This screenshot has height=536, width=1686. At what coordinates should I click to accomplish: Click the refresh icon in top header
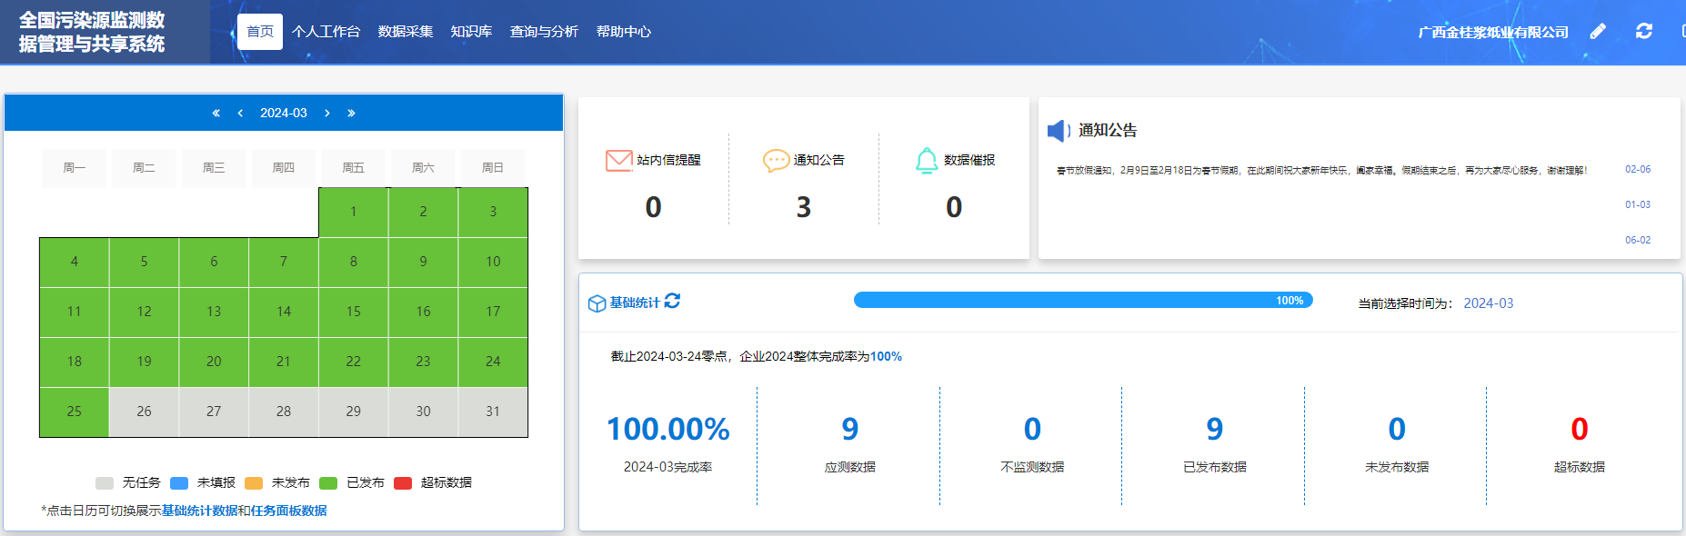click(x=1644, y=32)
